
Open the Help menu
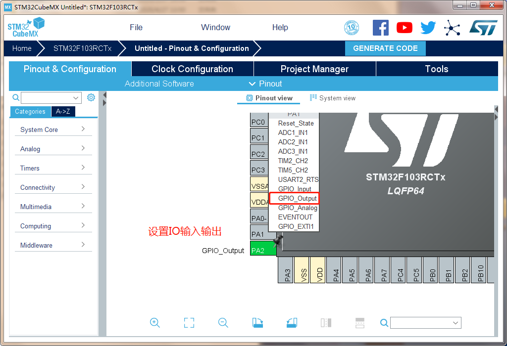(x=280, y=28)
